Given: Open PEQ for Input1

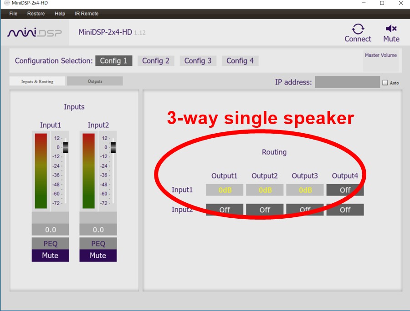Looking at the screenshot, I should click(x=51, y=243).
